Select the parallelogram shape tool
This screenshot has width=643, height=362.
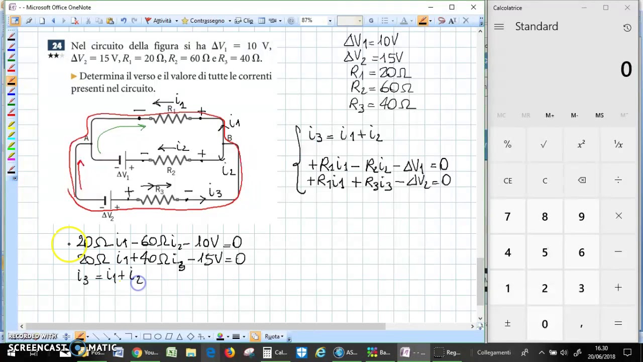coord(169,336)
